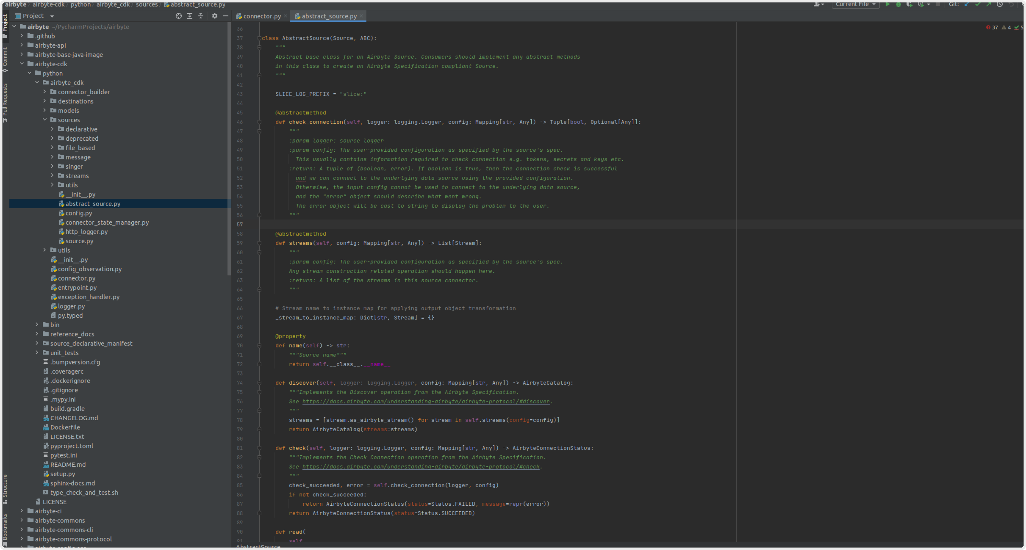Start debugging via the bug icon

899,5
